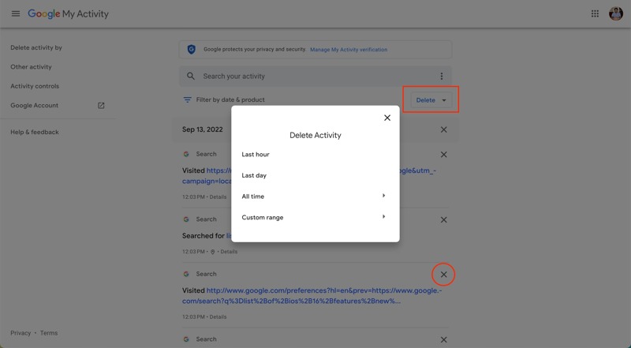Choose Last day in Delete Activity
Screen dimensions: 631x348
pyautogui.click(x=254, y=175)
